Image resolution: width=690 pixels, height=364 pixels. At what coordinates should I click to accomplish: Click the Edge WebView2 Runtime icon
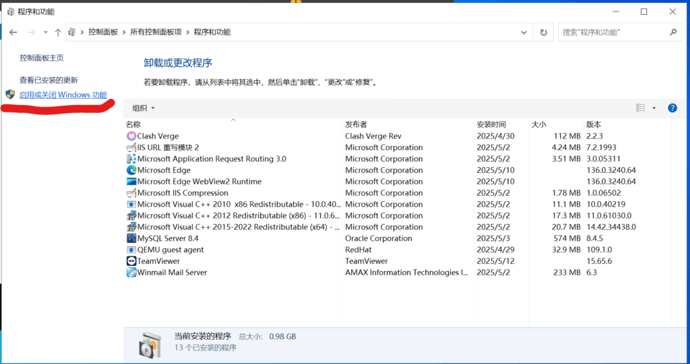(131, 182)
